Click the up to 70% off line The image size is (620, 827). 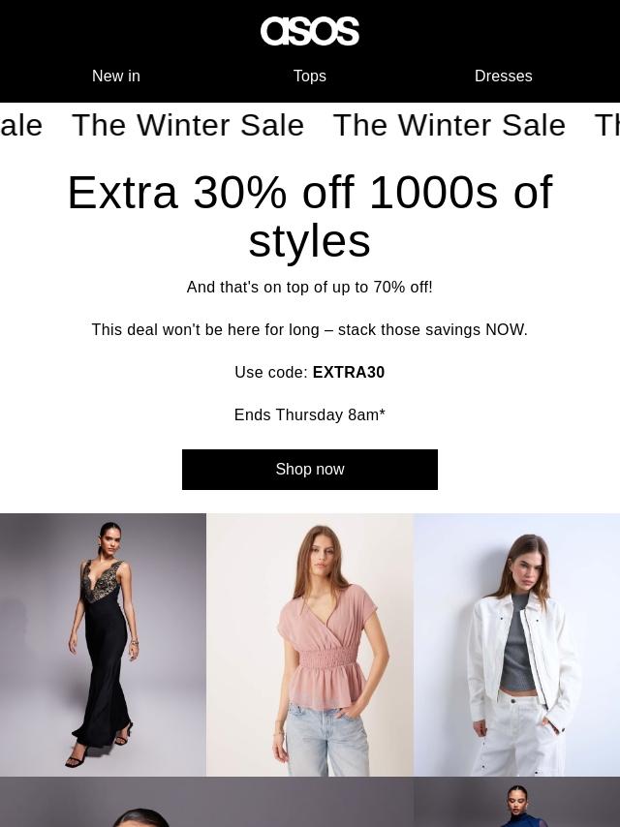click(310, 288)
